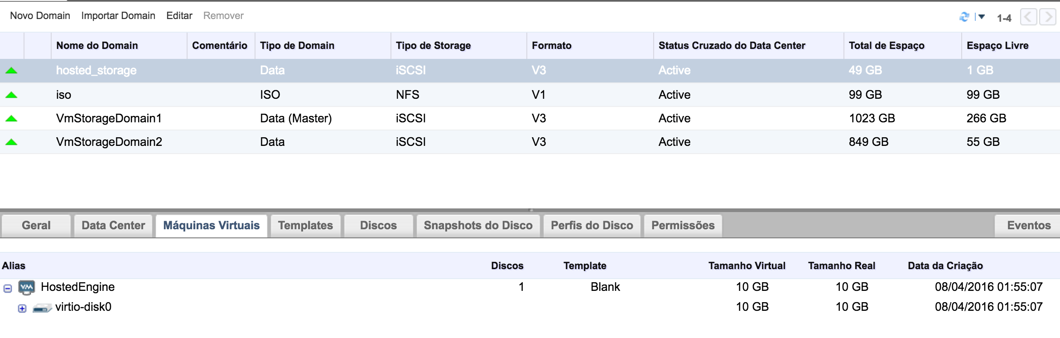Go to the next page arrow

(x=1047, y=17)
